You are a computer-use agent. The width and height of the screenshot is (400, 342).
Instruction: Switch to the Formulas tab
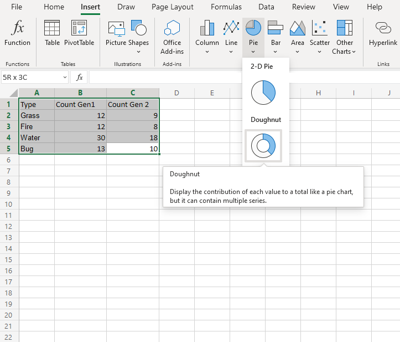(226, 7)
